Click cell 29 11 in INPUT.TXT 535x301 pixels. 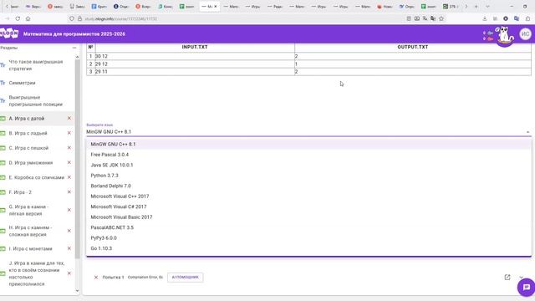195,72
